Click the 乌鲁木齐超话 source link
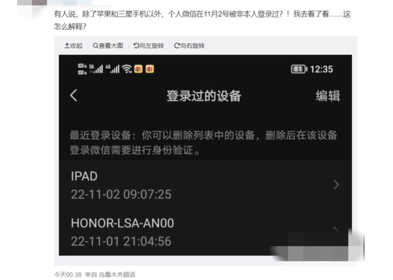The width and height of the screenshot is (393, 280). pos(117,275)
